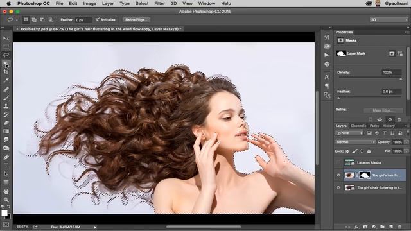Open the Character panel icon

pos(327,77)
